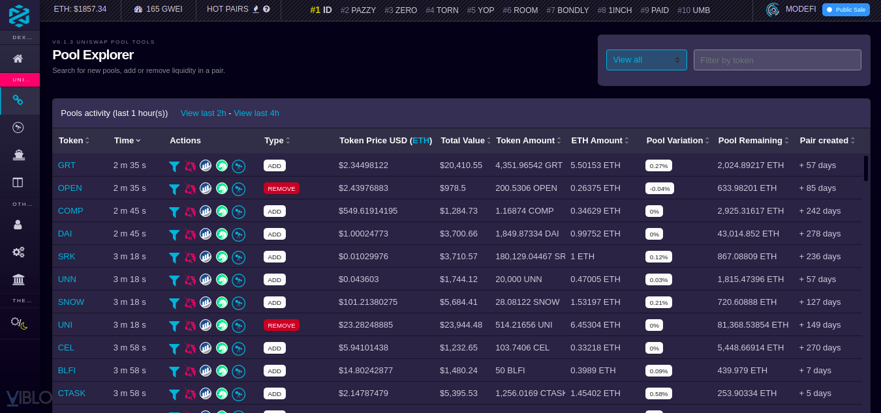Image resolution: width=881 pixels, height=413 pixels.
Task: Click the COMP token link
Action: [70, 211]
